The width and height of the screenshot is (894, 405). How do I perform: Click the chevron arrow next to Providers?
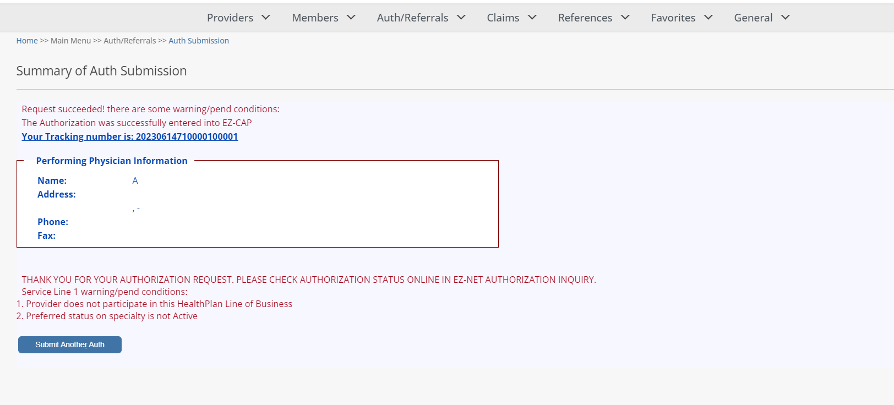click(x=266, y=18)
